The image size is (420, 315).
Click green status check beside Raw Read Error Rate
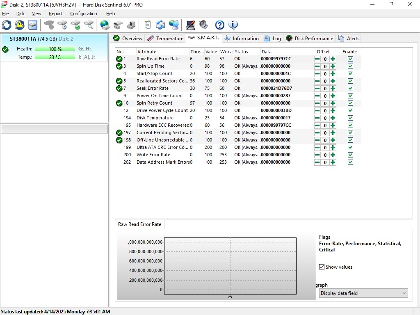[119, 59]
